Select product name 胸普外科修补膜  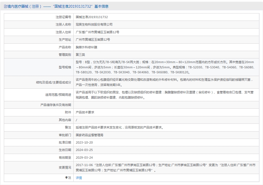pyautogui.click(x=86, y=47)
